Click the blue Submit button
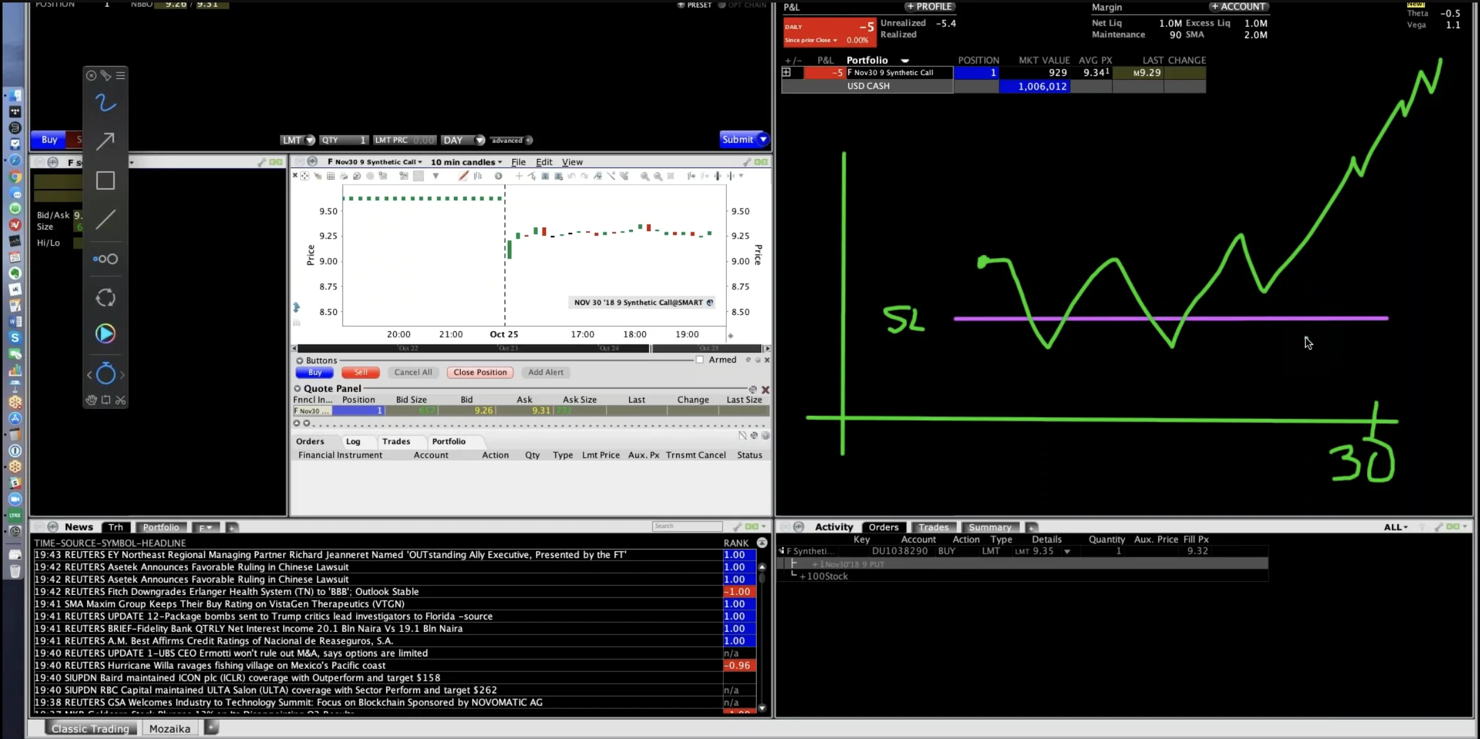The width and height of the screenshot is (1480, 739). point(737,140)
